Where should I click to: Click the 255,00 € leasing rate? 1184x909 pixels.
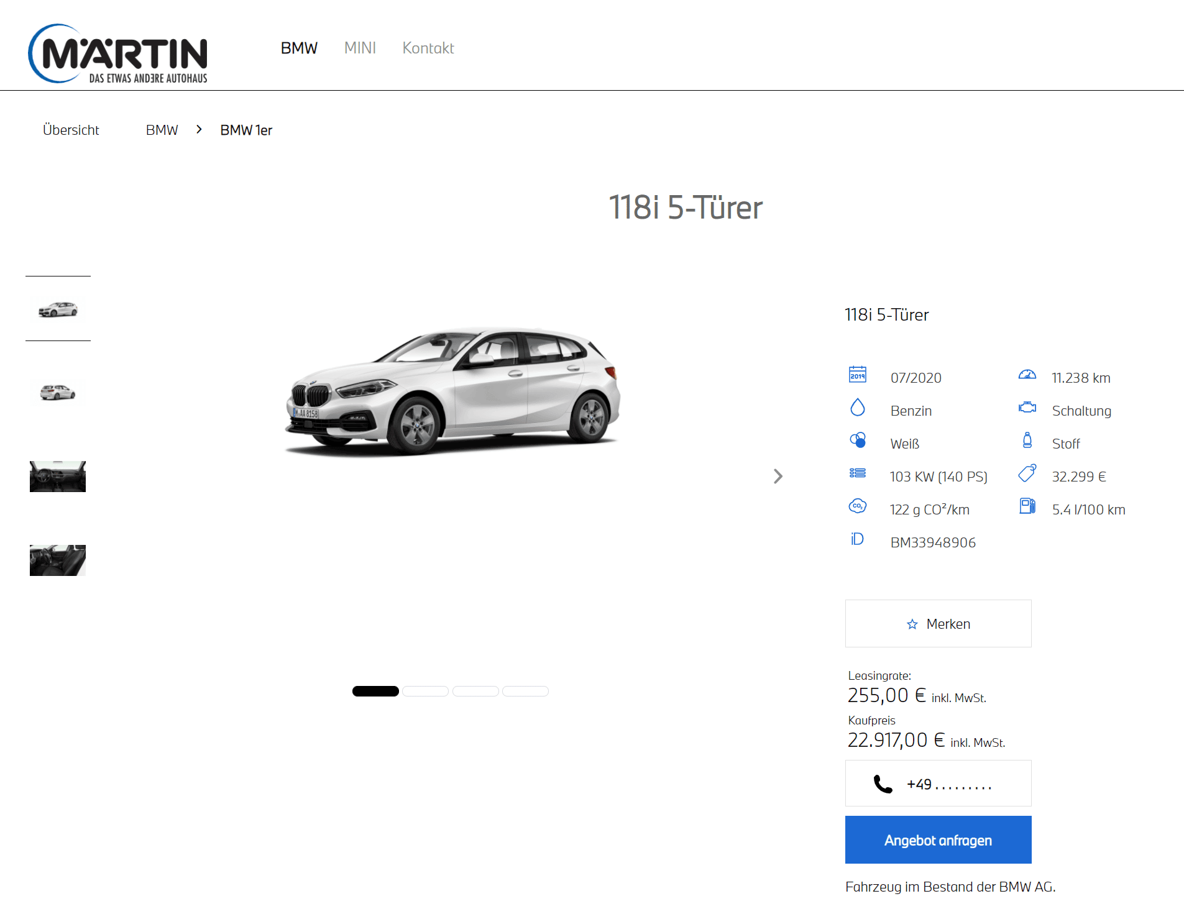coord(886,695)
